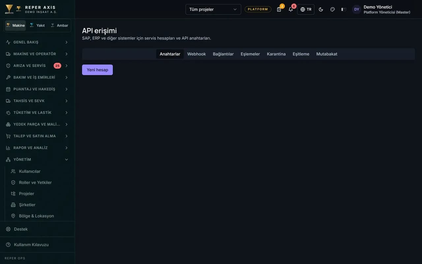Click the DY user avatar
The width and height of the screenshot is (422, 264).
coord(357,9)
